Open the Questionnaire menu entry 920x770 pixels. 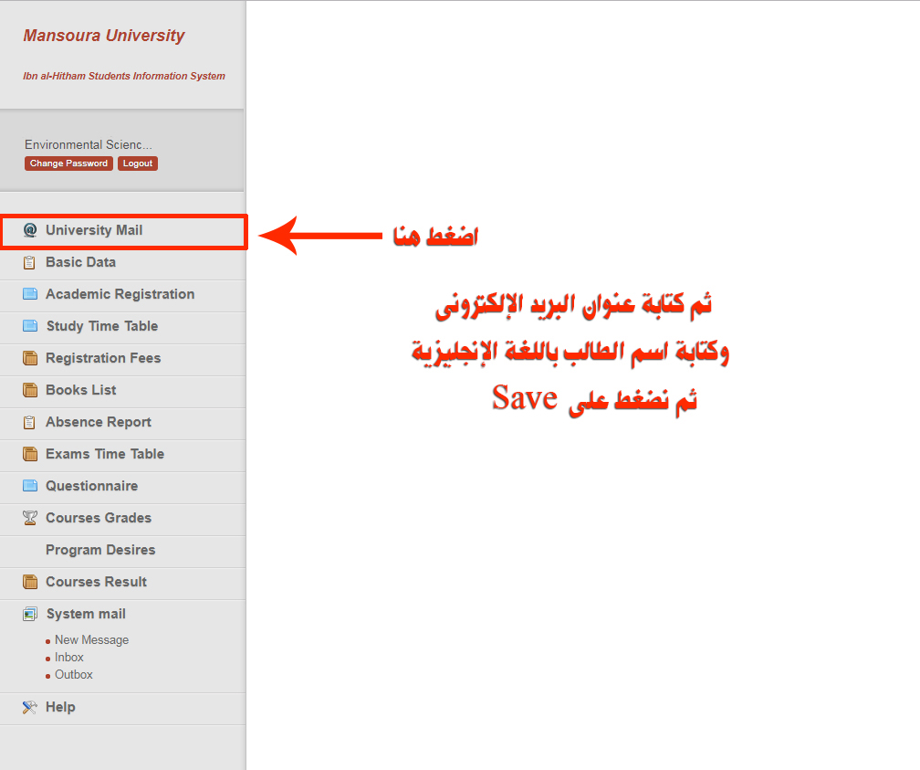[x=91, y=486]
